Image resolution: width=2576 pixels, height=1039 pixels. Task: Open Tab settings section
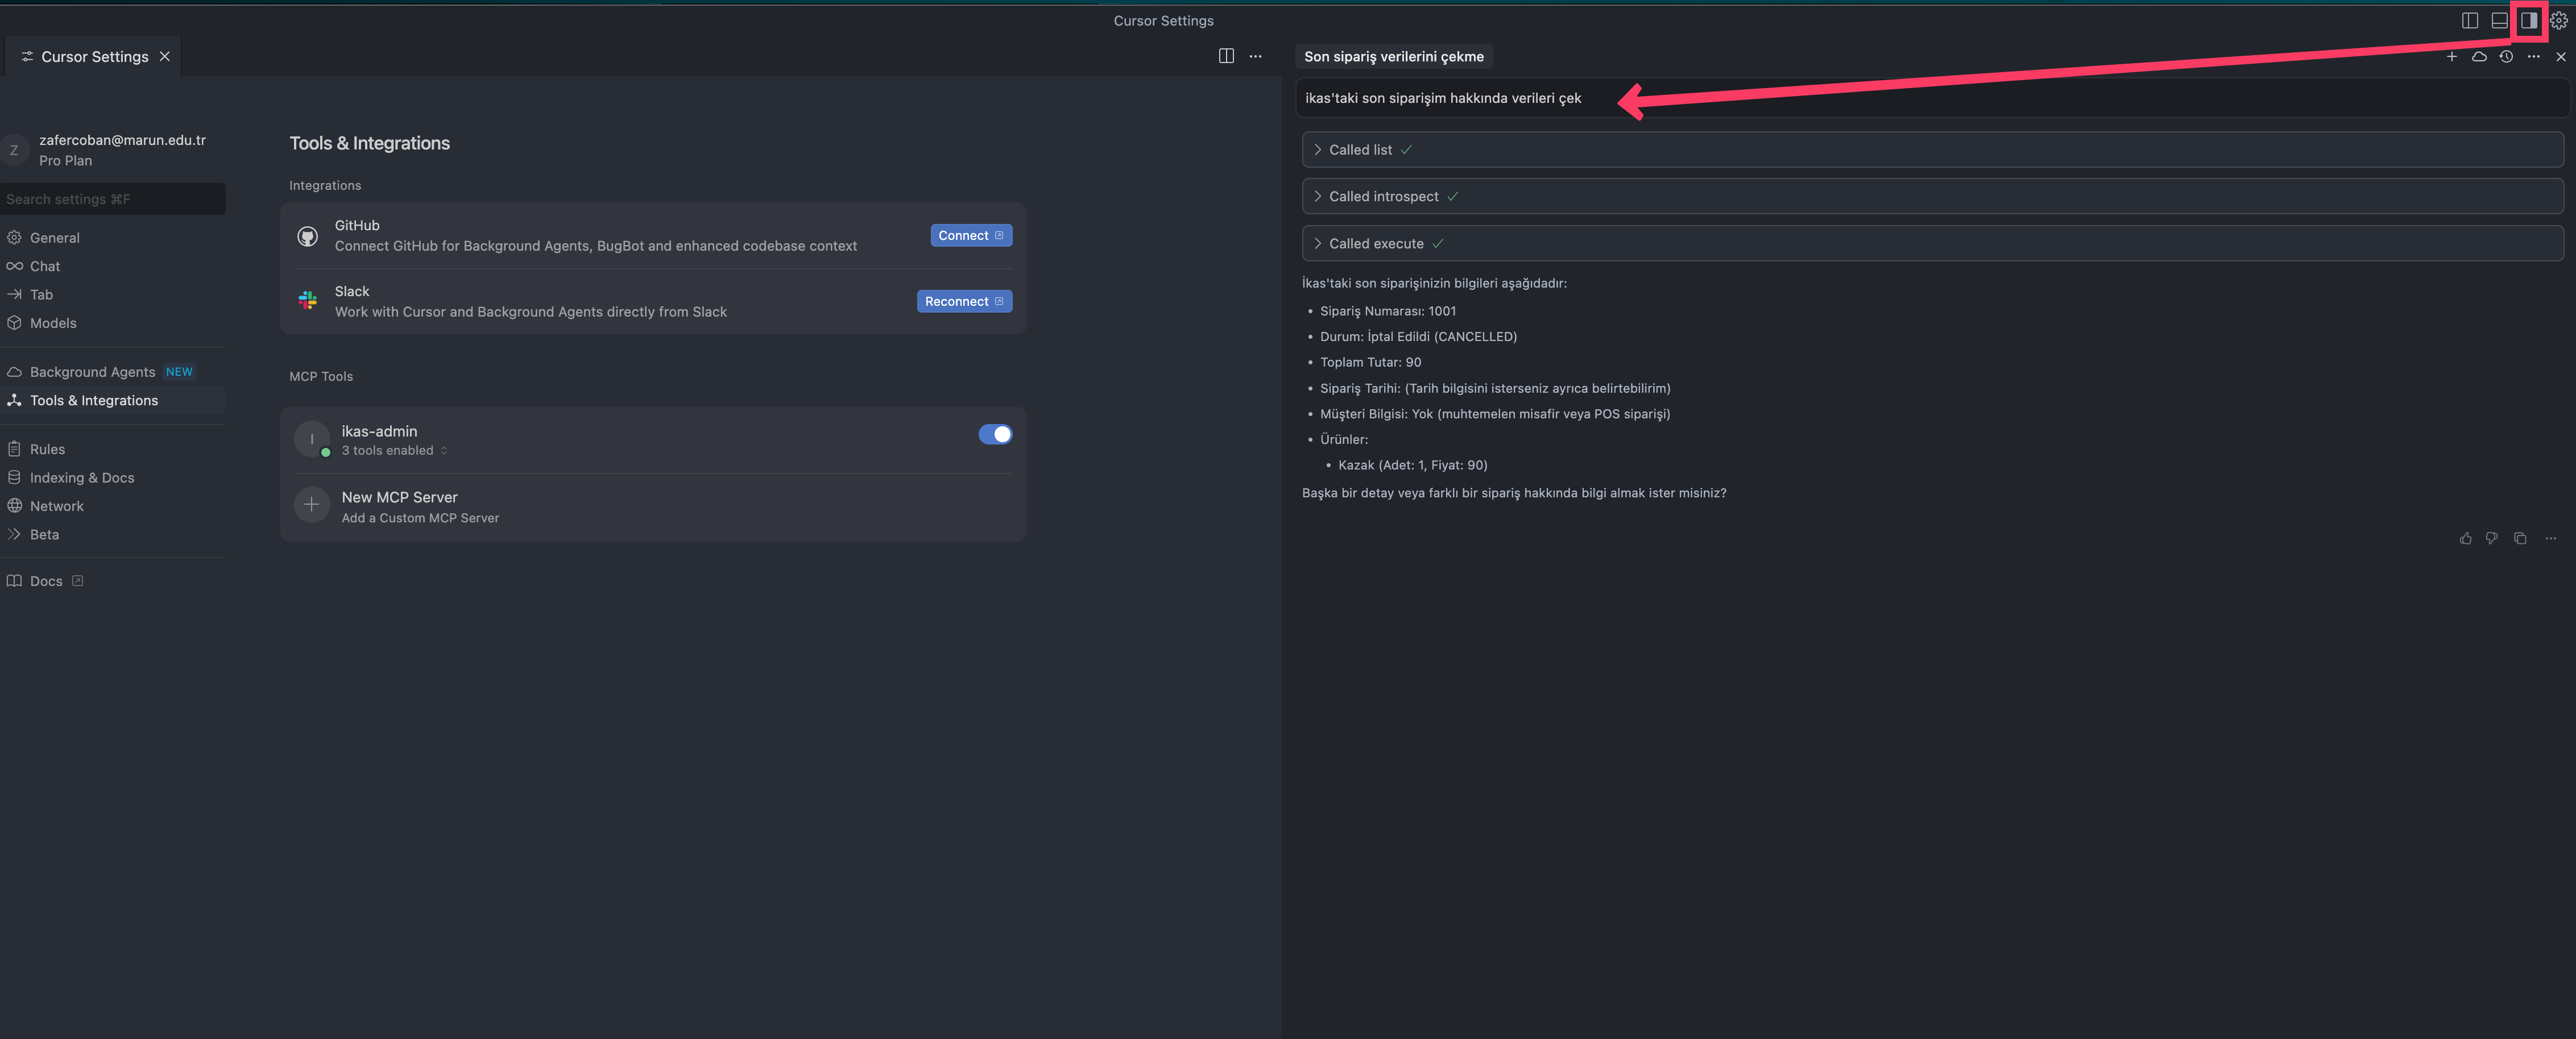(x=112, y=295)
